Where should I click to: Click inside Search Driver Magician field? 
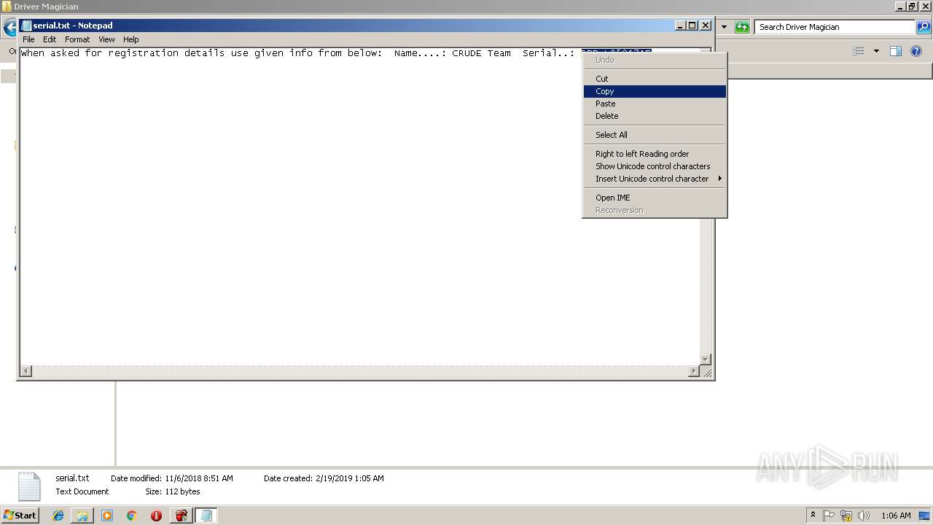click(x=835, y=27)
